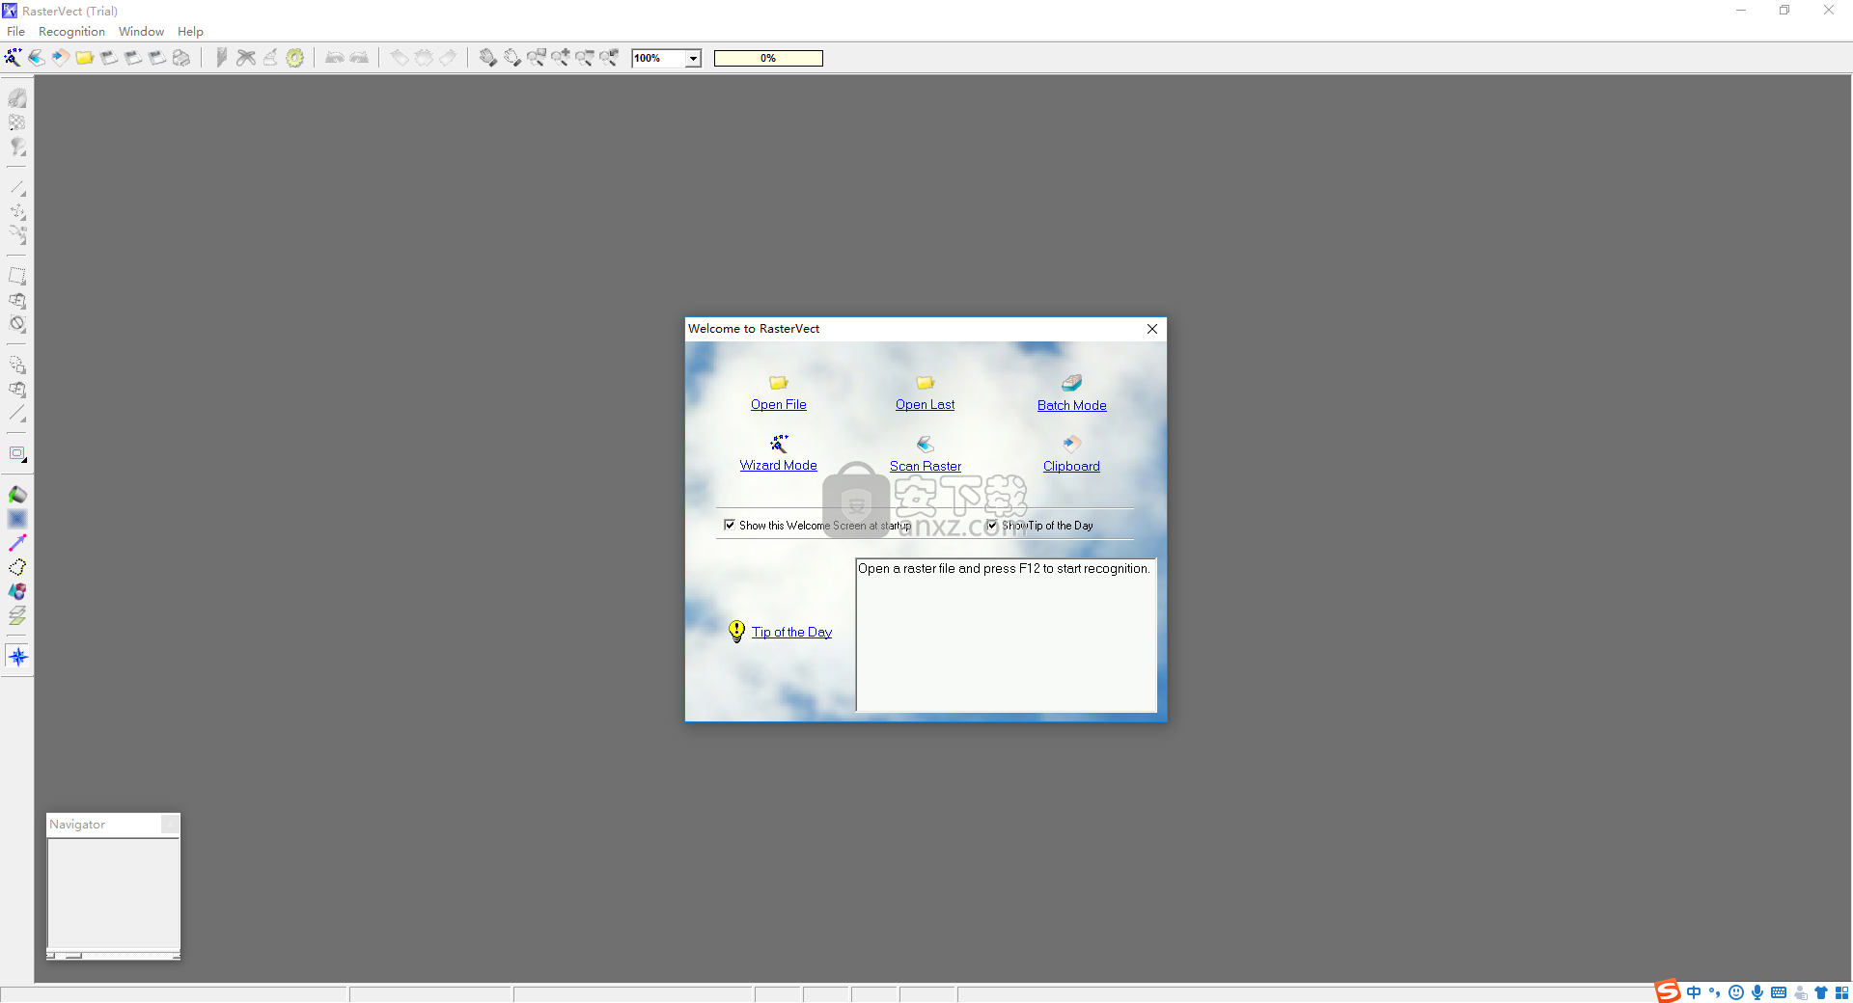Select the green bucket fill tool

[17, 495]
